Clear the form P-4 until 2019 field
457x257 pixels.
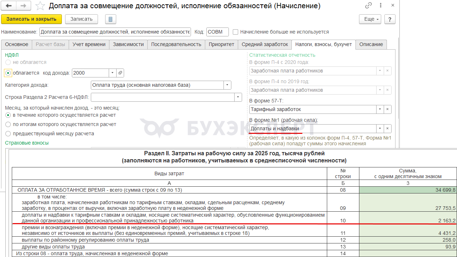click(388, 90)
